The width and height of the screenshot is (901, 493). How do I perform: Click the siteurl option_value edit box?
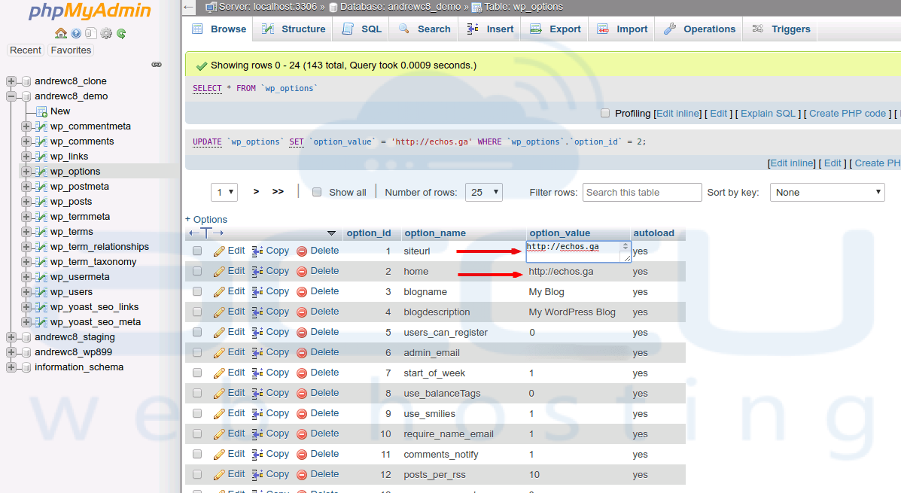coord(578,251)
